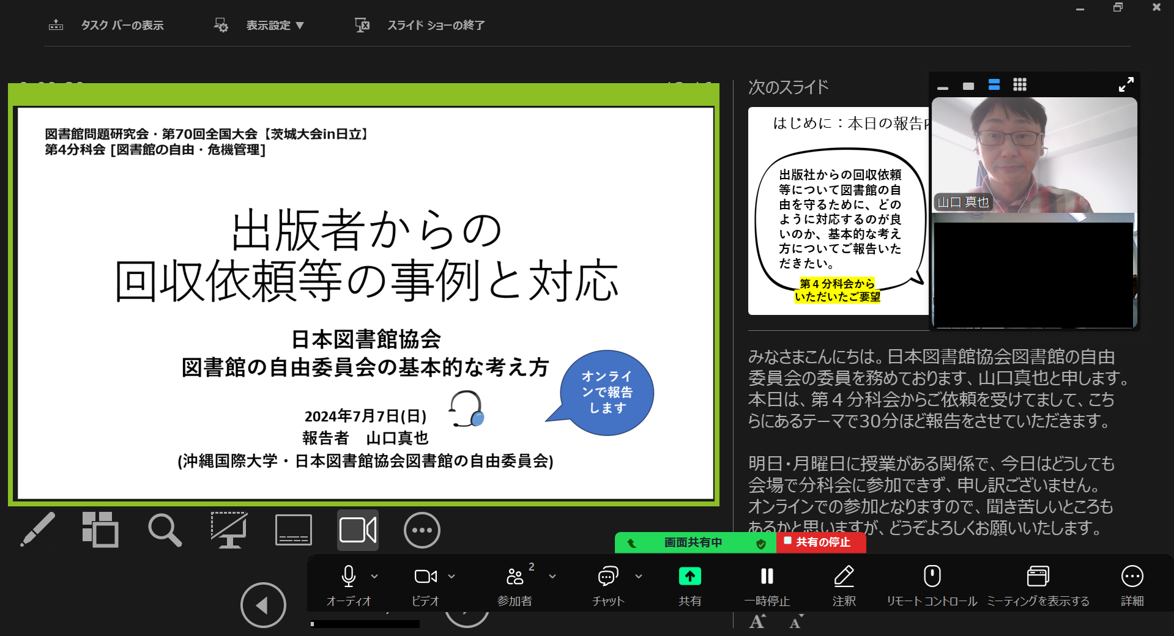Toggle subtitles icon under the slide
The image size is (1174, 636).
click(x=294, y=530)
